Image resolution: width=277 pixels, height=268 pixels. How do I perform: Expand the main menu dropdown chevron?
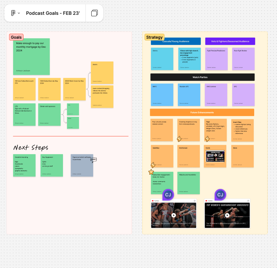point(19,13)
